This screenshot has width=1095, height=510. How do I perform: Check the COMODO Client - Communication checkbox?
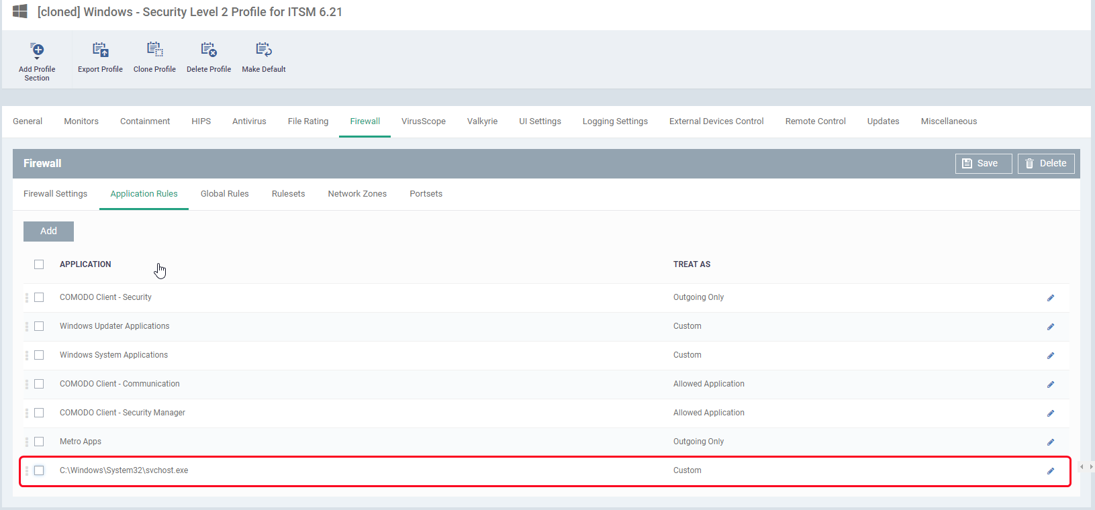[x=39, y=384]
